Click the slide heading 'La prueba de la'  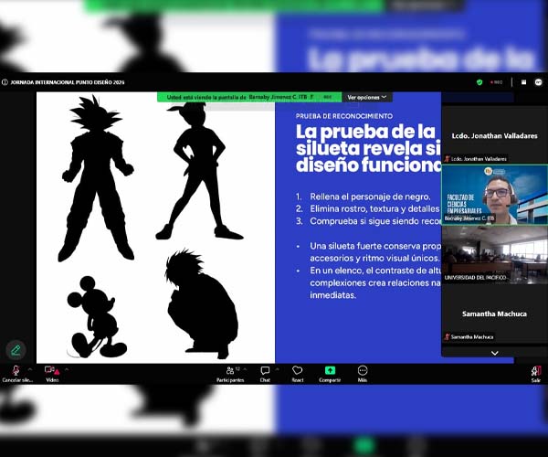365,132
